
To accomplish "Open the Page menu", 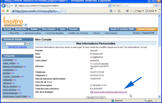I will pyautogui.click(x=139, y=11).
